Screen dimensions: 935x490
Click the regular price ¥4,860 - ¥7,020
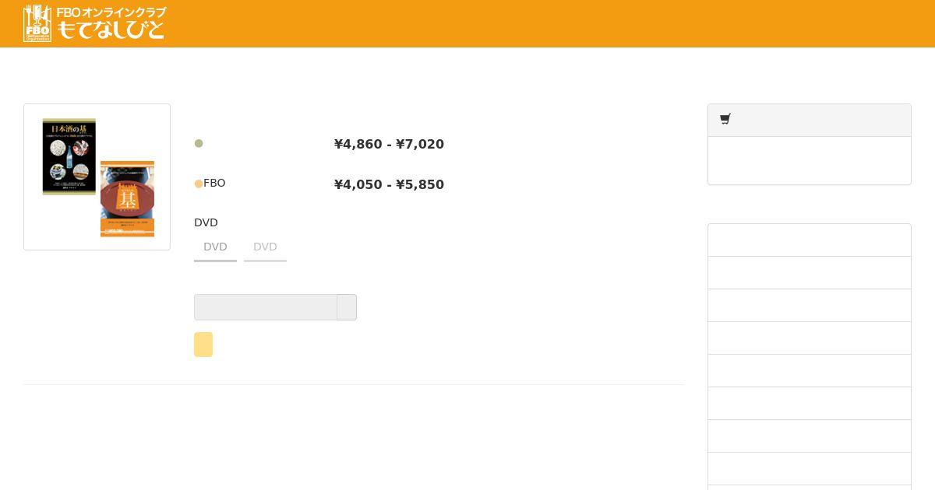click(x=389, y=145)
